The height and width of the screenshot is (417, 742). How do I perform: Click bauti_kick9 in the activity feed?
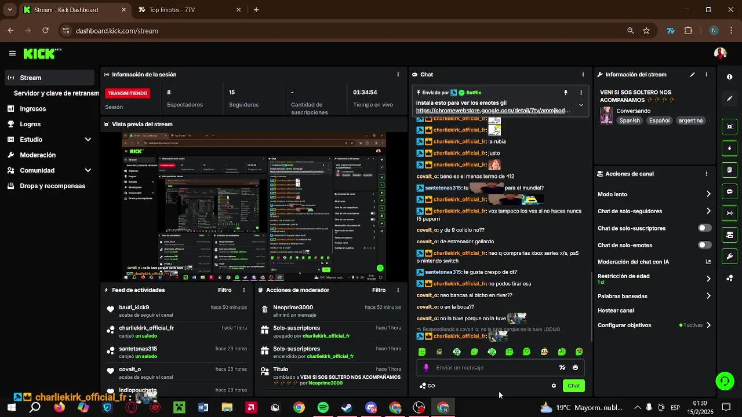click(x=134, y=308)
